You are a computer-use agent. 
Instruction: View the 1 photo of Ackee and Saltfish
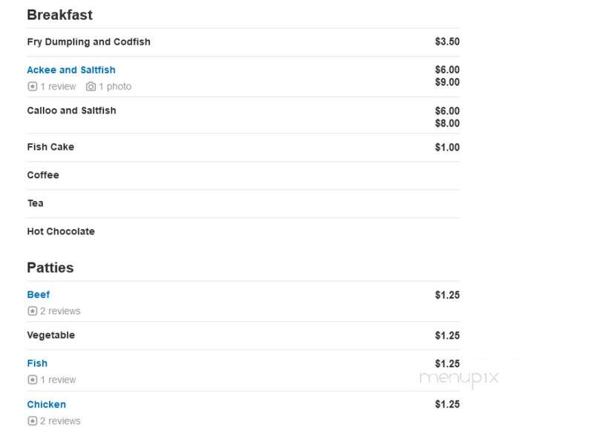(x=115, y=87)
